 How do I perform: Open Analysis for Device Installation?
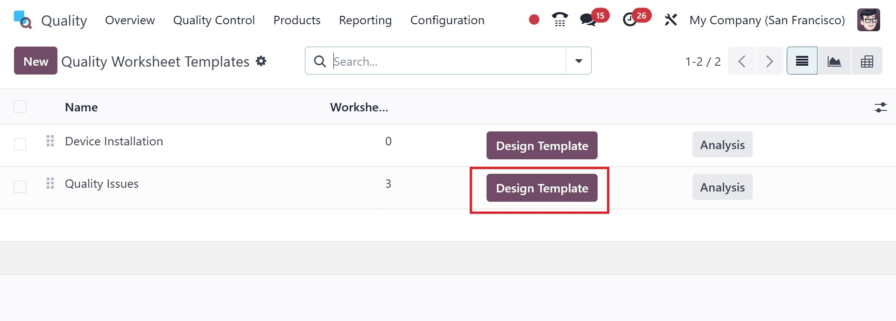point(722,144)
